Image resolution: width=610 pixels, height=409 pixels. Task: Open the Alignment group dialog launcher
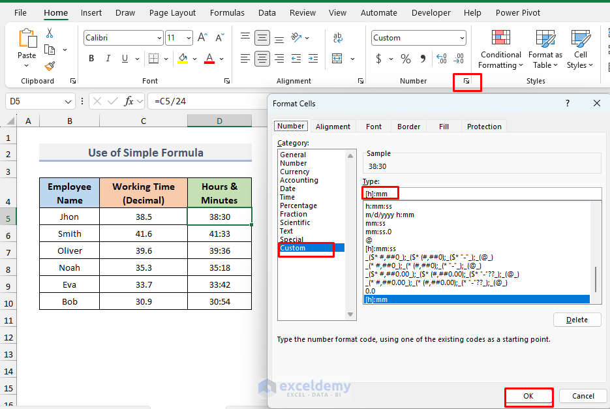point(361,81)
